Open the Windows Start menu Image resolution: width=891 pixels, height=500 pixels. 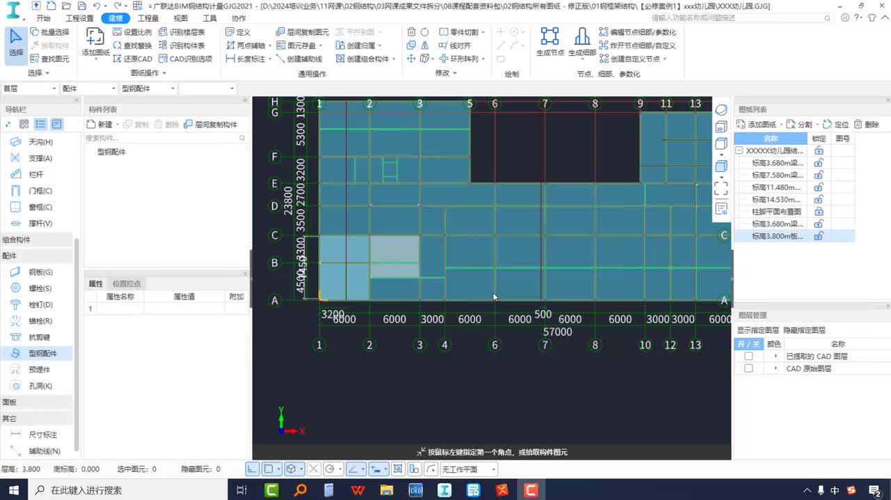click(13, 490)
